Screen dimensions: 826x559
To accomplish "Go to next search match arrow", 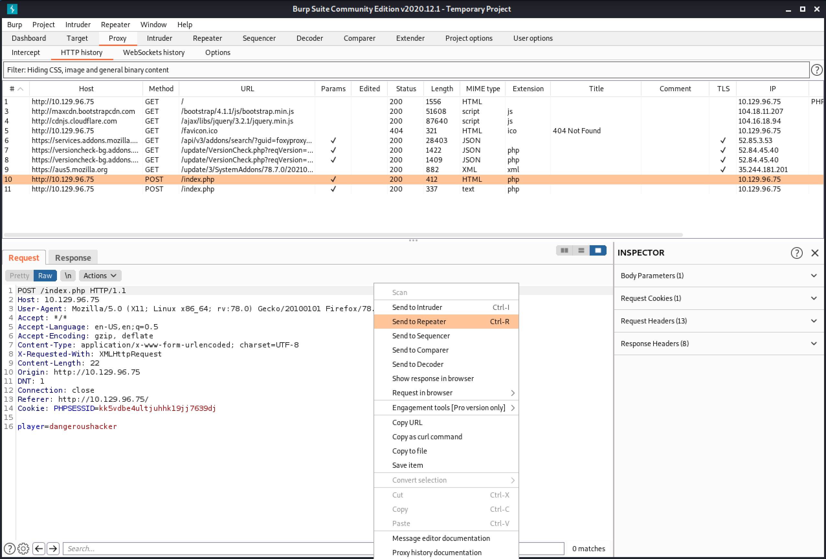I will (53, 549).
